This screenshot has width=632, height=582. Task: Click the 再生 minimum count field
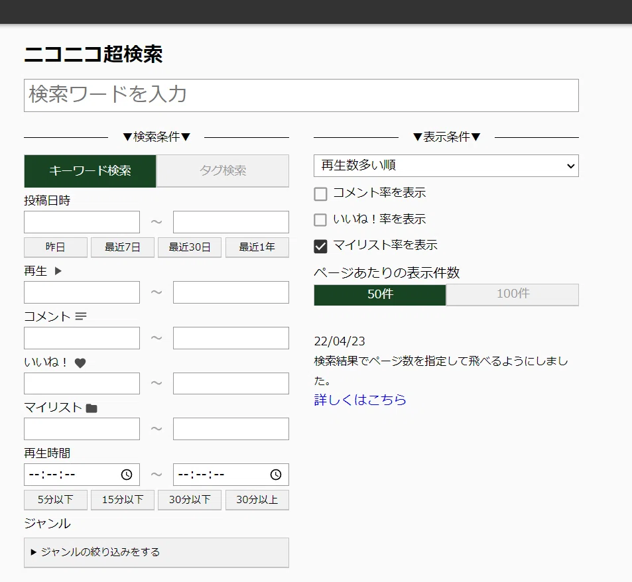click(82, 292)
